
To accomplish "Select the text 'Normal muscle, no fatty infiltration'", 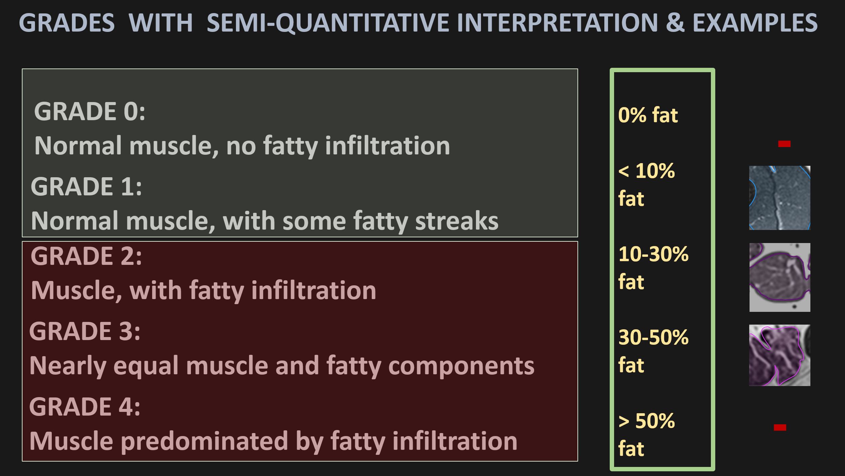I will tap(242, 146).
